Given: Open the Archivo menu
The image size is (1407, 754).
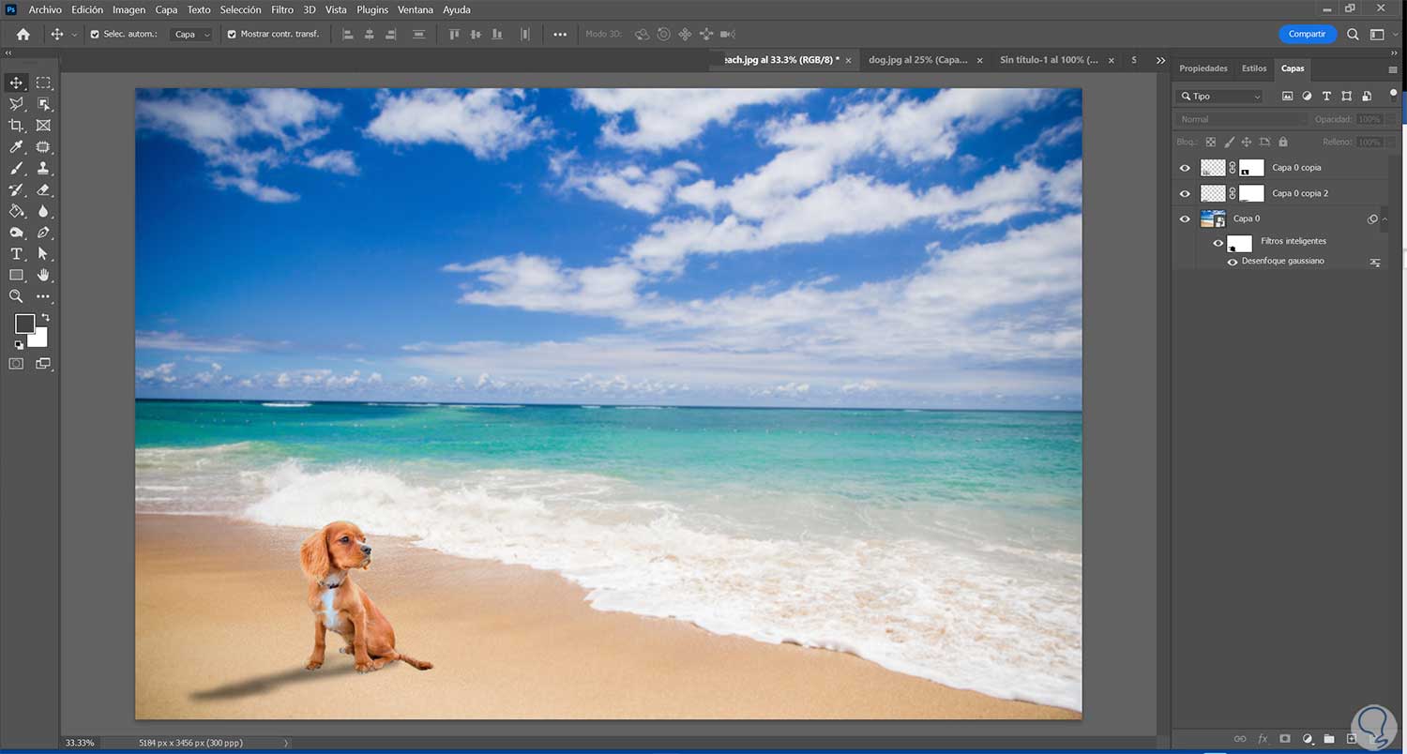Looking at the screenshot, I should (x=45, y=9).
